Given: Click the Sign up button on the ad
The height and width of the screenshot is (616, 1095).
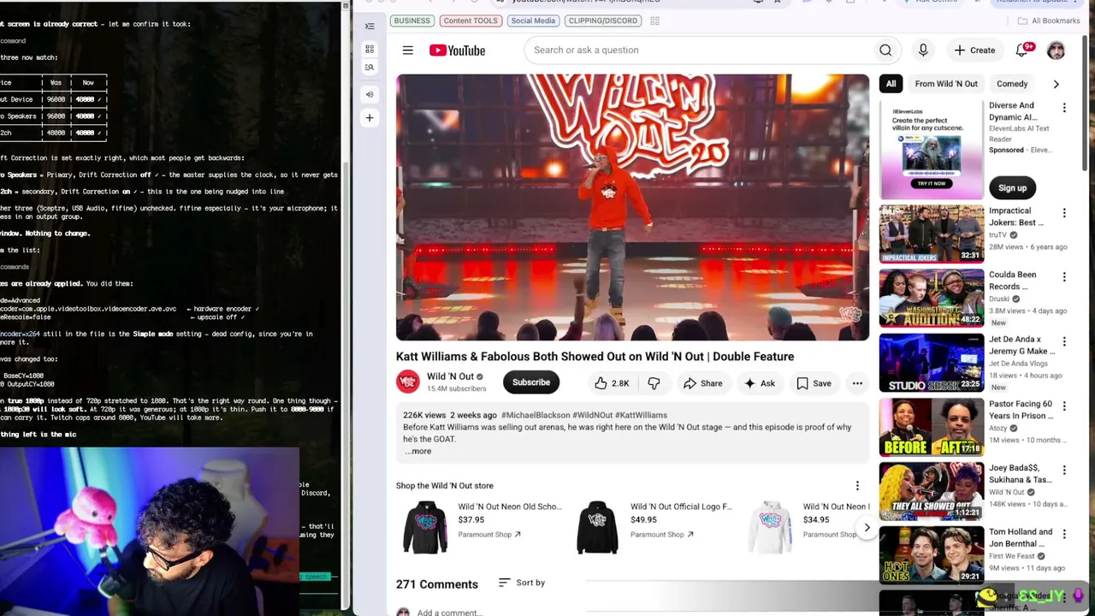Looking at the screenshot, I should (x=1012, y=188).
